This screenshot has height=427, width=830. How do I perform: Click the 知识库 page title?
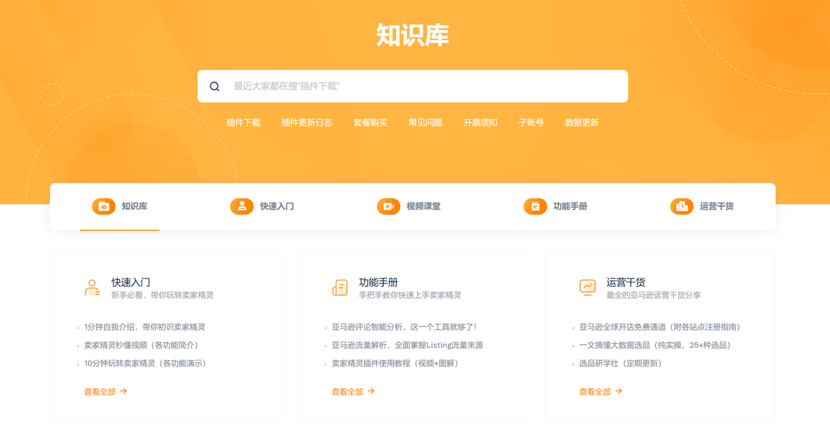pos(412,35)
